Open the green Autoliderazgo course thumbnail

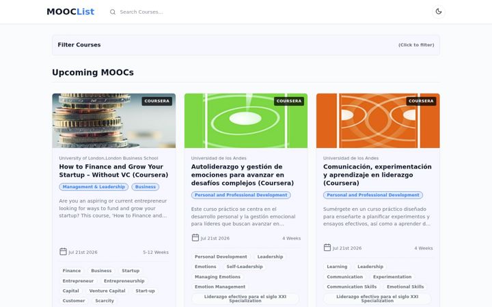click(x=246, y=121)
